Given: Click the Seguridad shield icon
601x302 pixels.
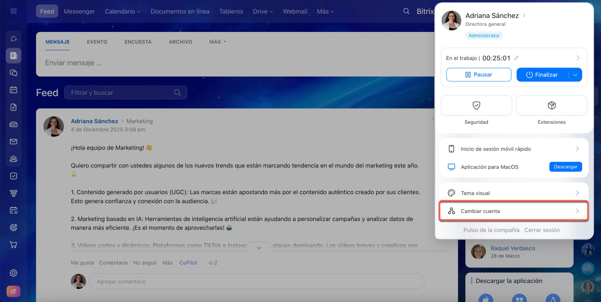Looking at the screenshot, I should [x=476, y=106].
